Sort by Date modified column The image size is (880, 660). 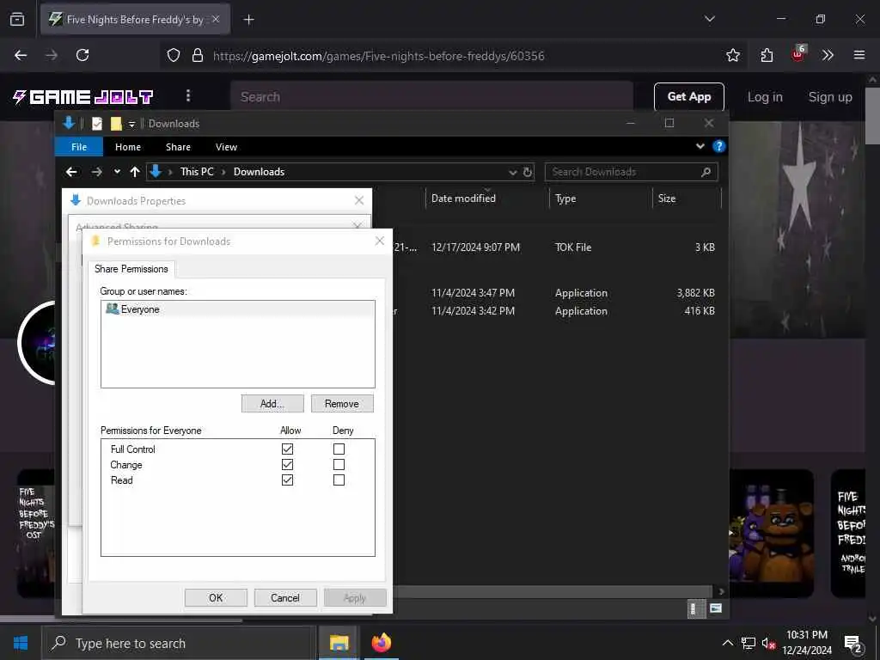pos(463,199)
